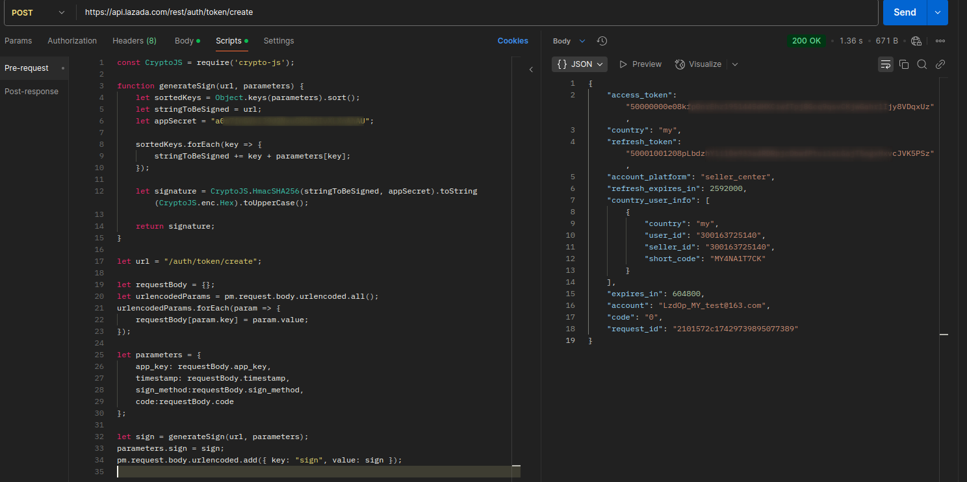The height and width of the screenshot is (482, 967).
Task: Toggle word wrap in the response
Action: coord(885,64)
